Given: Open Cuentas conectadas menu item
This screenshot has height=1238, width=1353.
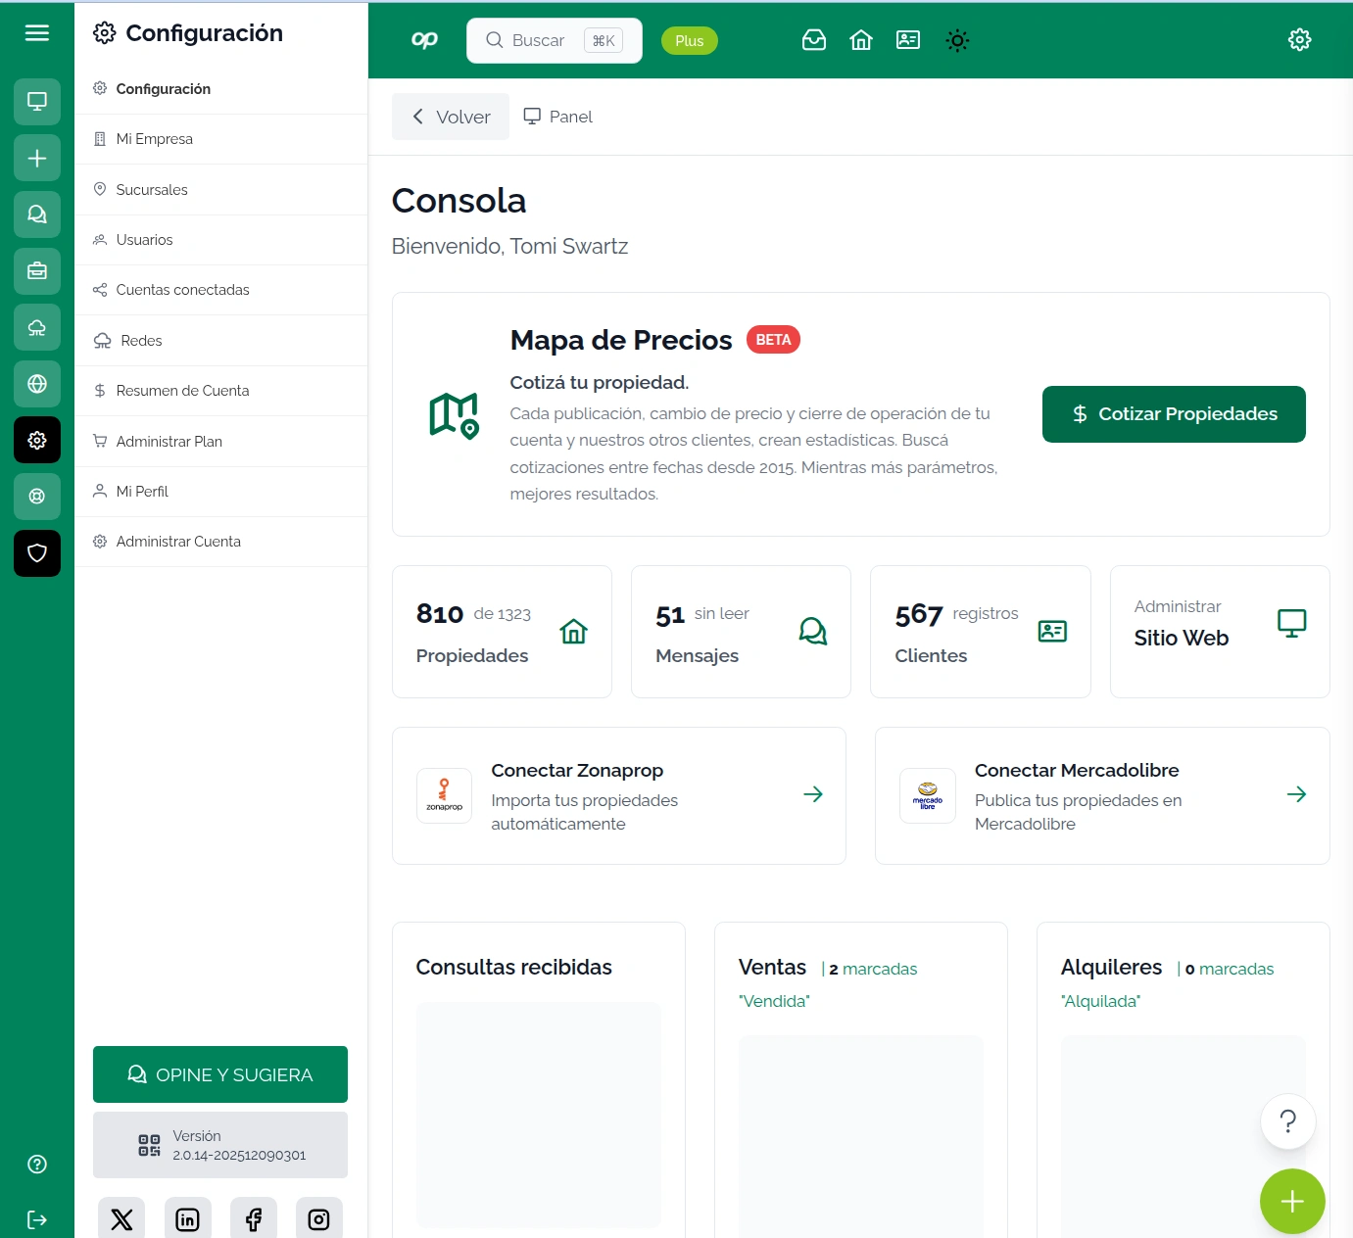Looking at the screenshot, I should 182,290.
